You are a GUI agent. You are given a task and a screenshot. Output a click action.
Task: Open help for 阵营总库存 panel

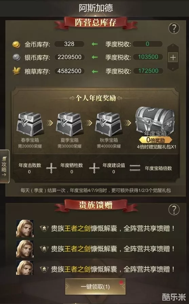(174, 28)
